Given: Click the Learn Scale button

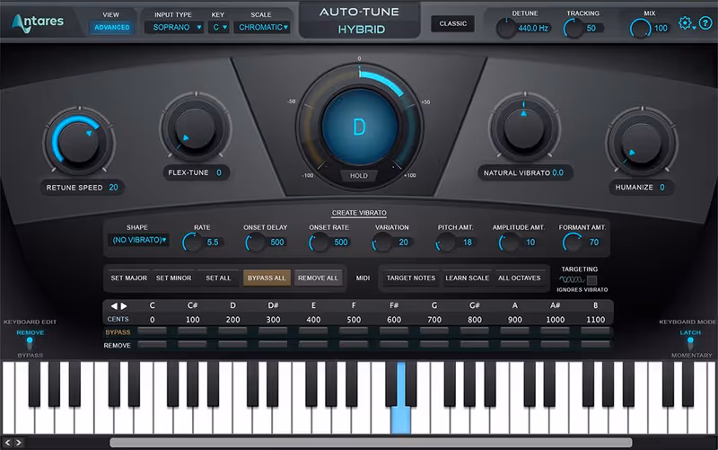Looking at the screenshot, I should (x=467, y=278).
